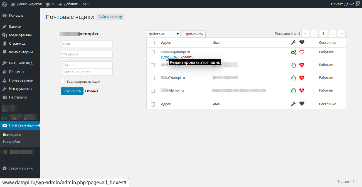Click the red heartbeat icon in second row
This screenshot has width=362, height=187.
[302, 65]
